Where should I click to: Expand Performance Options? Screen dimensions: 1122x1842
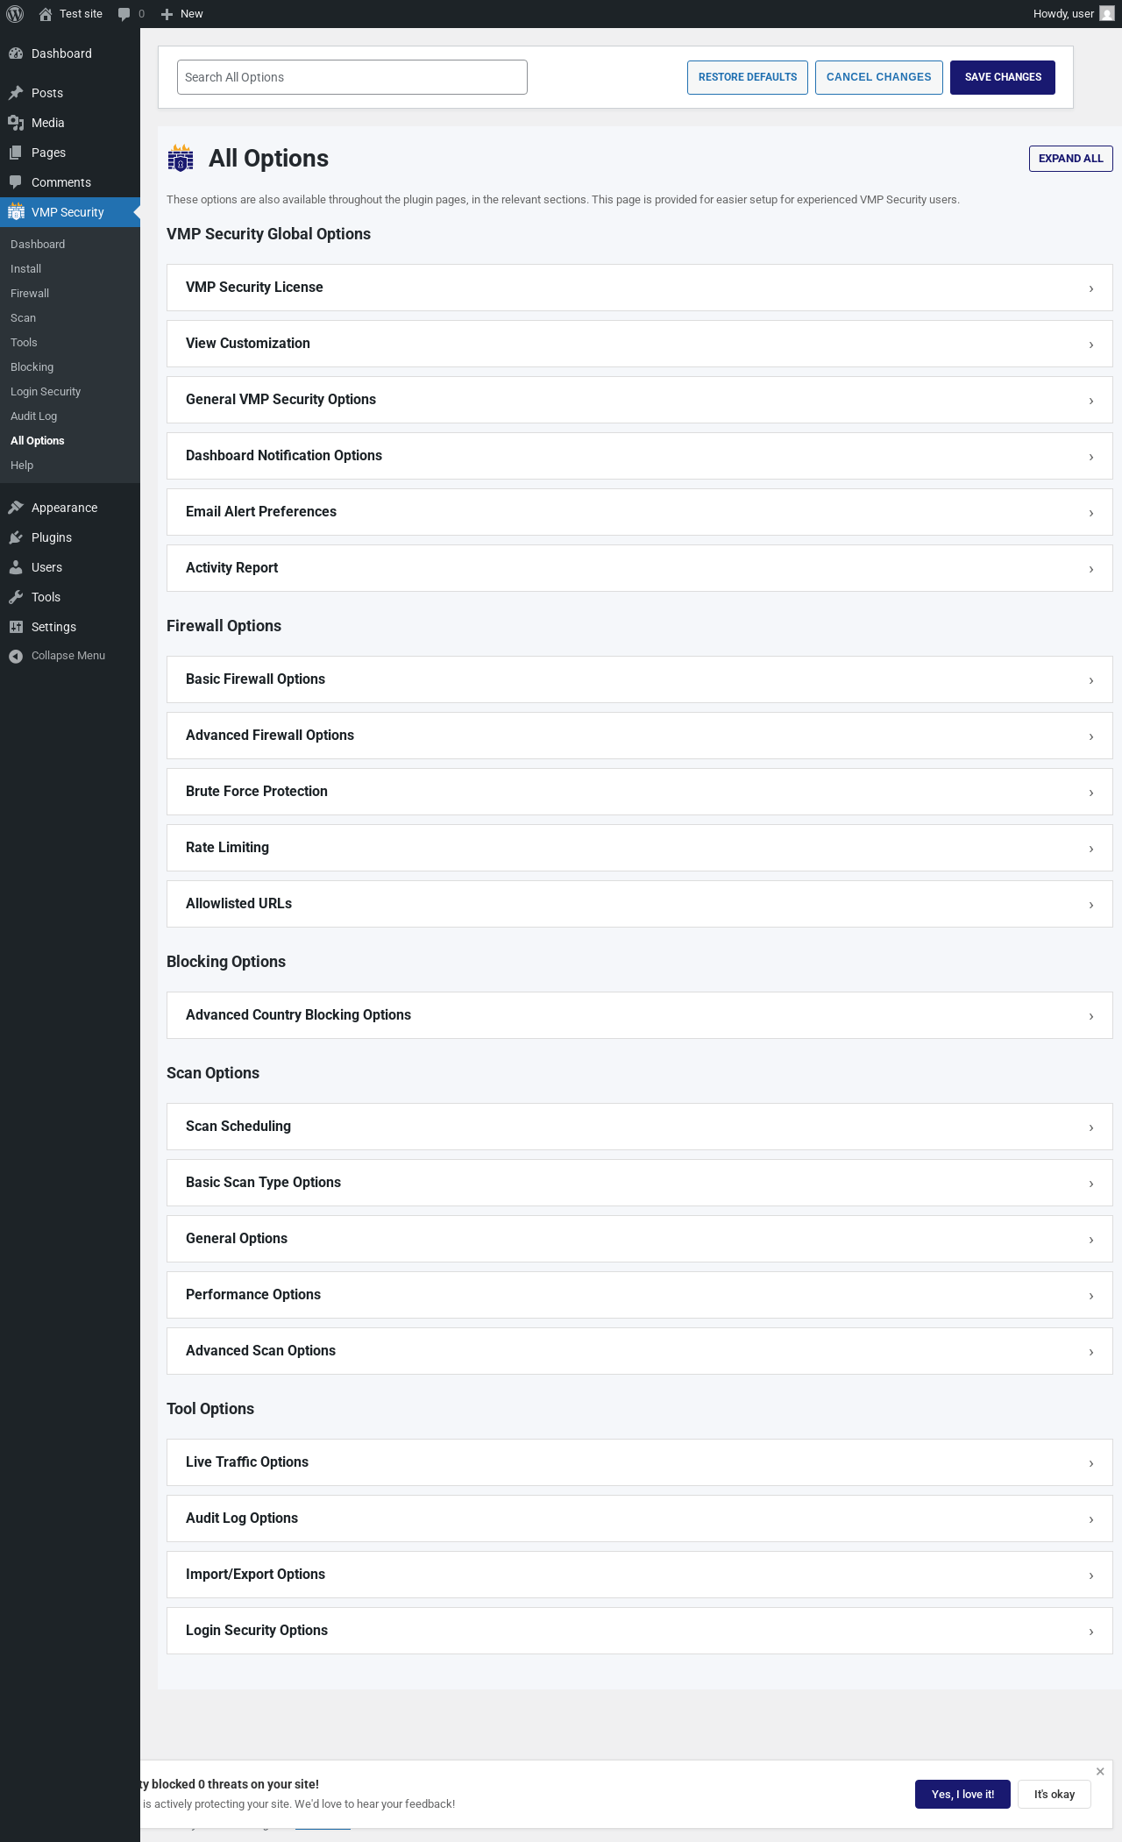tap(640, 1295)
